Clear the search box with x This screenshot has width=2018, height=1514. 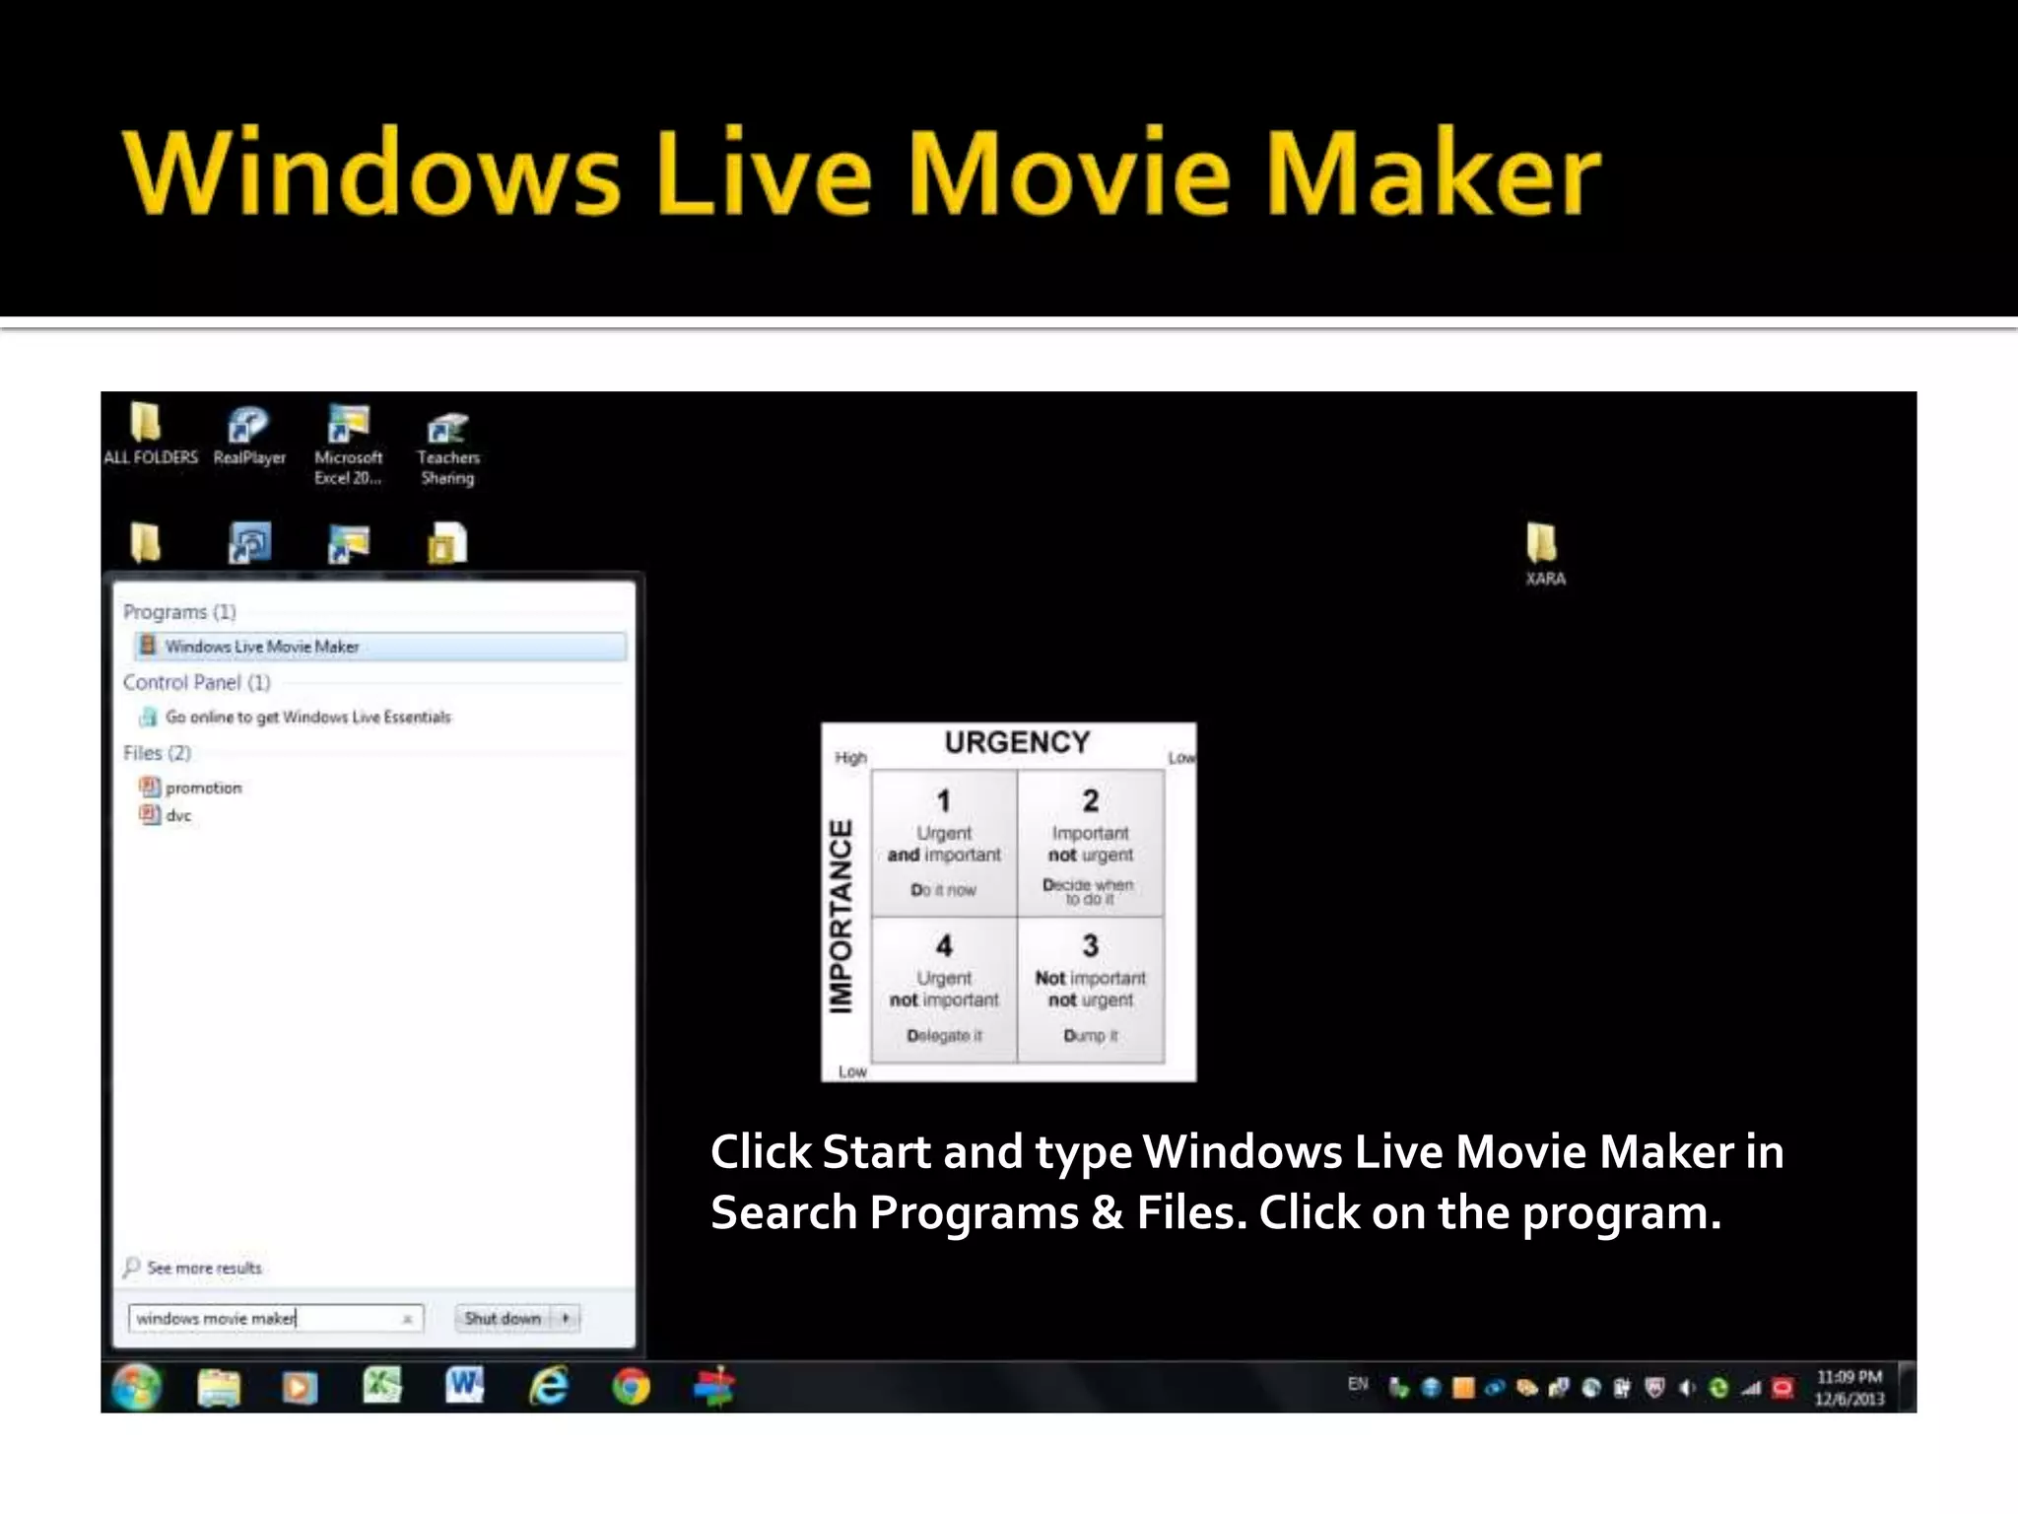click(x=407, y=1319)
